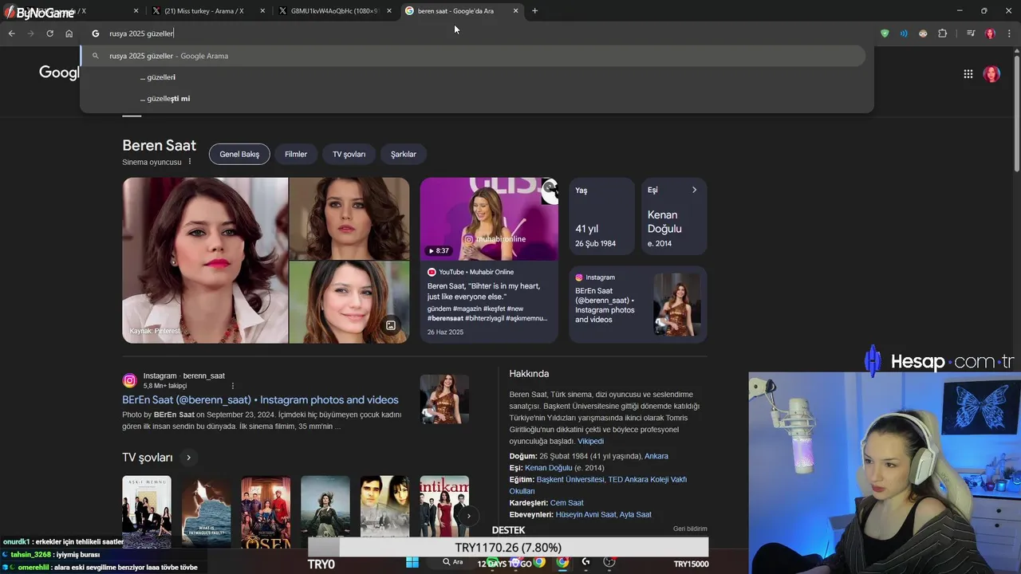Image resolution: width=1021 pixels, height=574 pixels.
Task: Open the Aşk-ı Memnu show poster
Action: (147, 511)
